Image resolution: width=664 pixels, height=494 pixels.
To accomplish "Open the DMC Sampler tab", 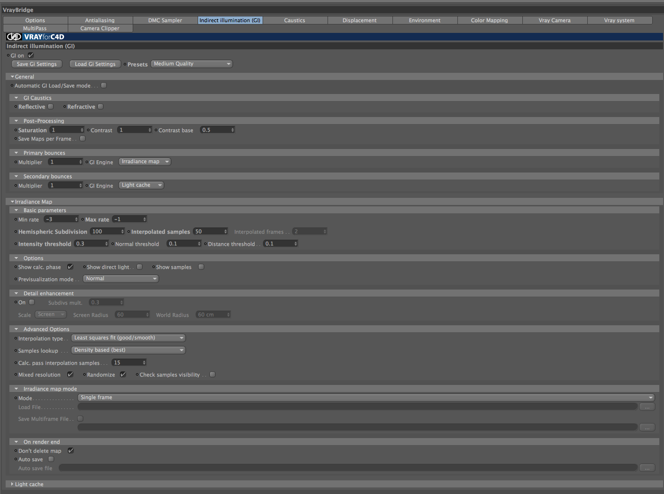I will tap(165, 20).
